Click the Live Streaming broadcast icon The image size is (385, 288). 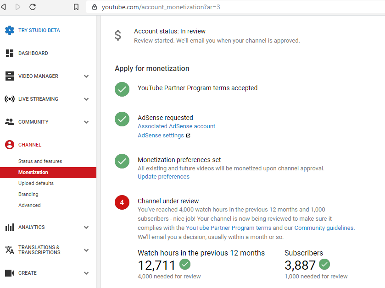(x=10, y=99)
